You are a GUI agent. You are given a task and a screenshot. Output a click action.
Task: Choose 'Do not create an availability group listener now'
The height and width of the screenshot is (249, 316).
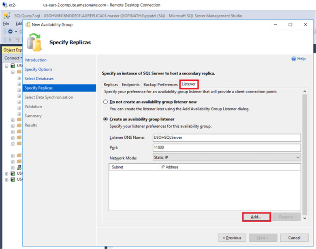click(106, 102)
